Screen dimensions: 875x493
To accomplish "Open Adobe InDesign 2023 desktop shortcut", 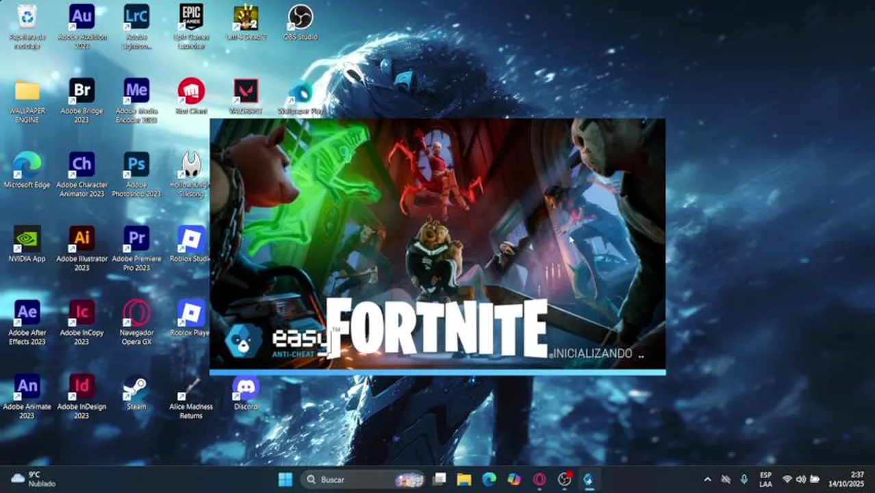I will (x=81, y=396).
